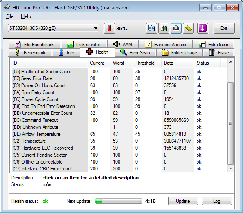Copy screenshot to clipboard icon

(x=164, y=28)
